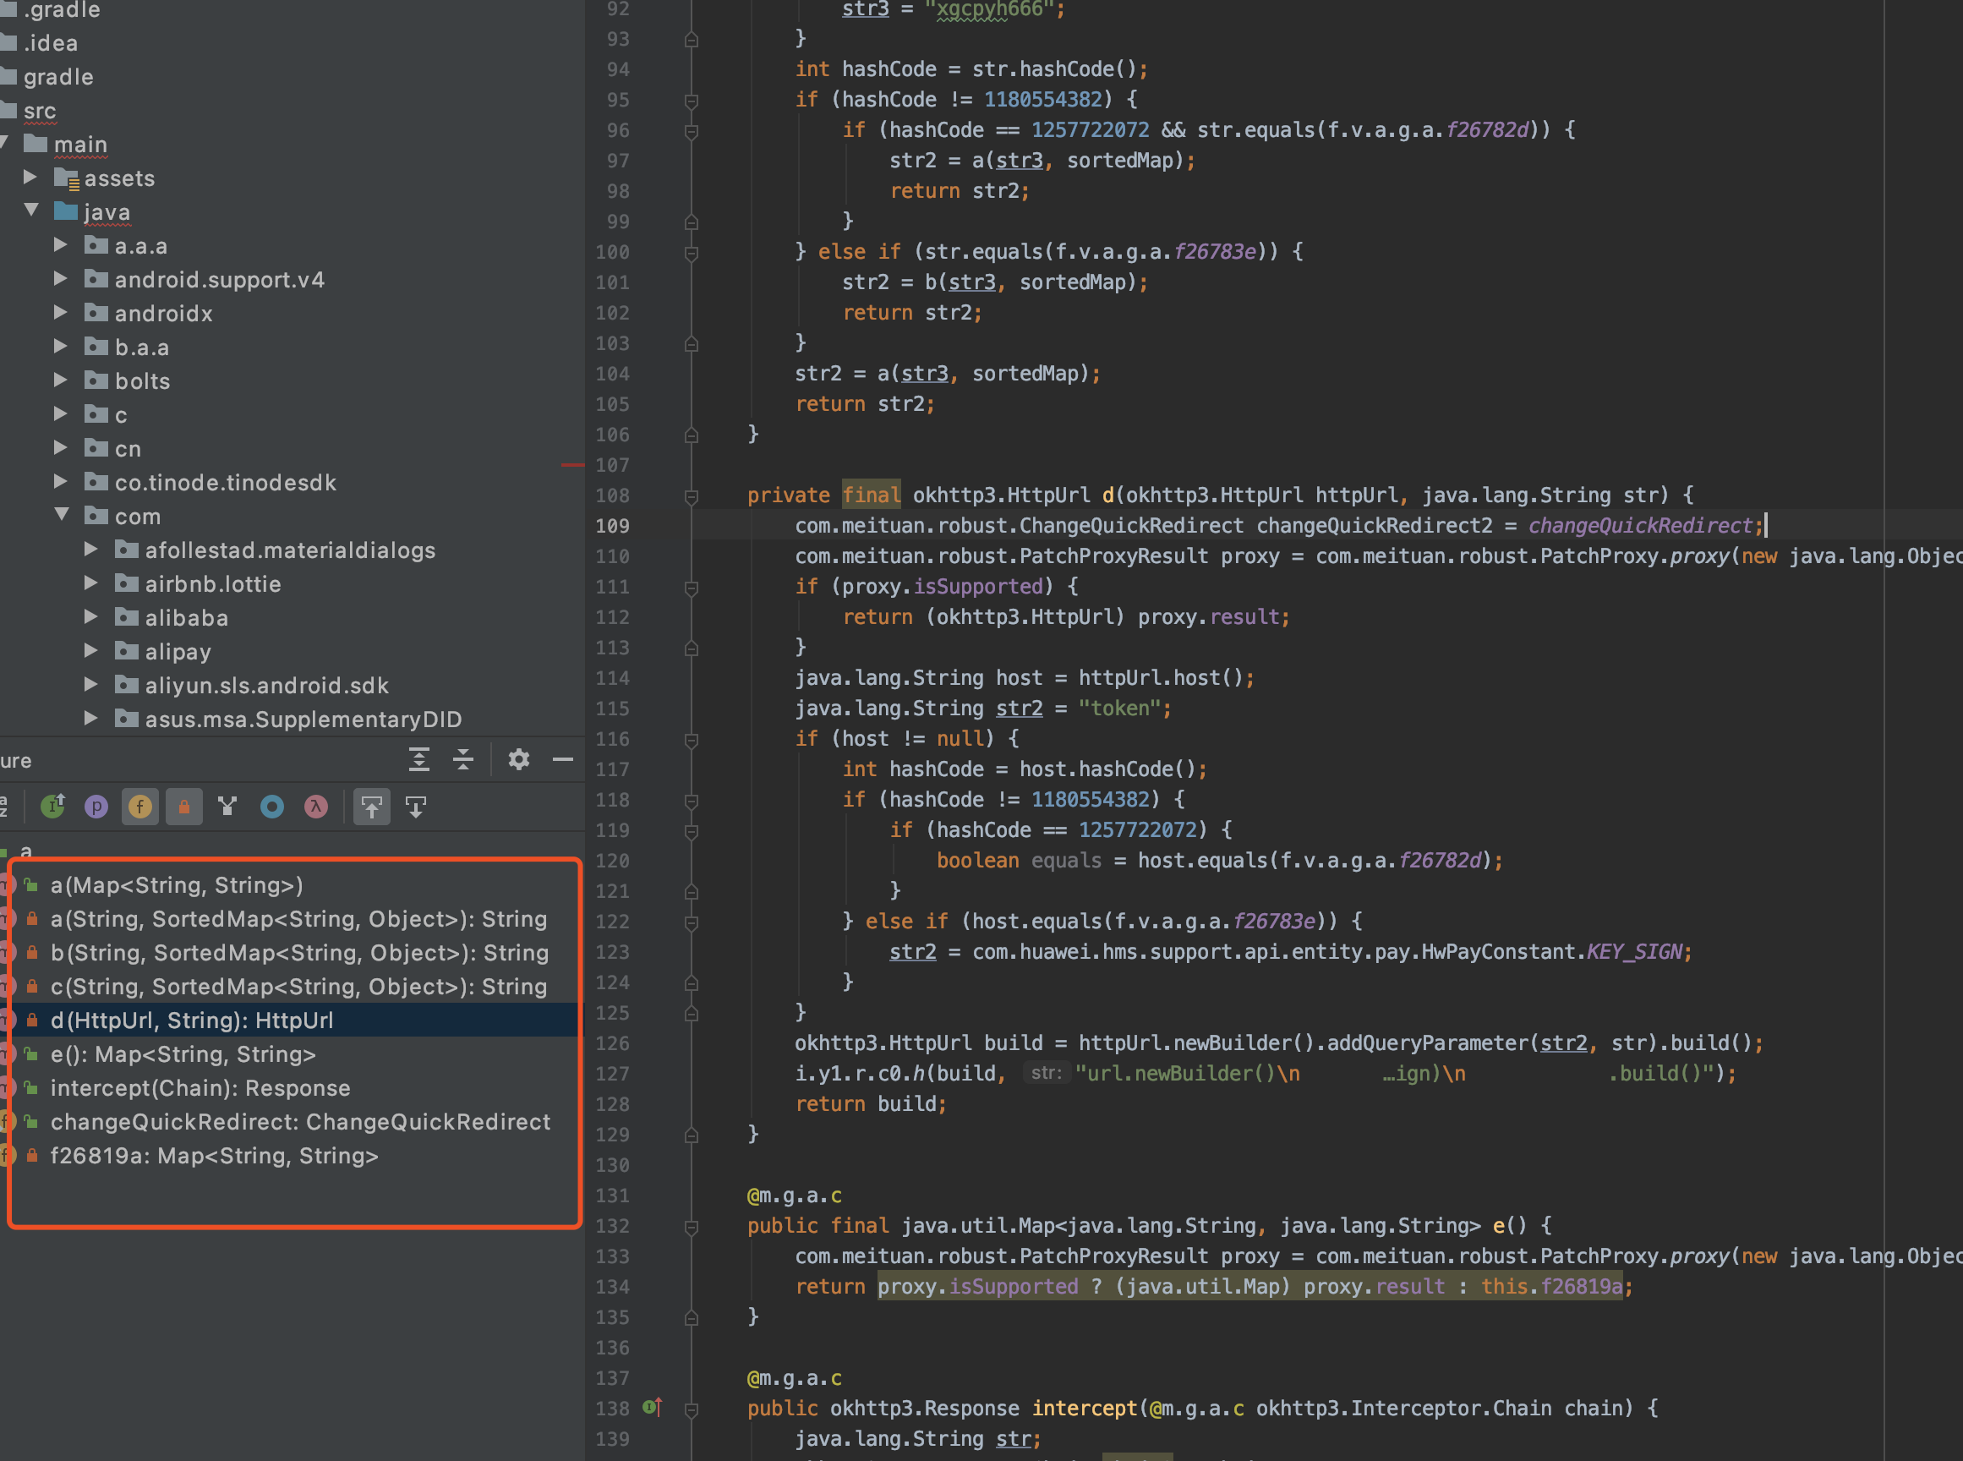Toggle Show Inherited green I filter

tap(53, 807)
